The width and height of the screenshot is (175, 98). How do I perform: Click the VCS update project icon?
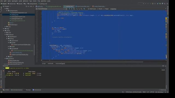coord(158,4)
